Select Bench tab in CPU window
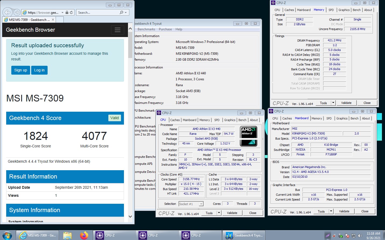385x240 pixels. click(x=242, y=120)
